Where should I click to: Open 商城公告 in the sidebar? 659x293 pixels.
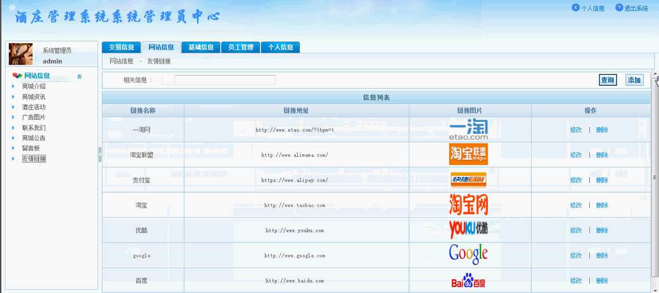(x=34, y=138)
